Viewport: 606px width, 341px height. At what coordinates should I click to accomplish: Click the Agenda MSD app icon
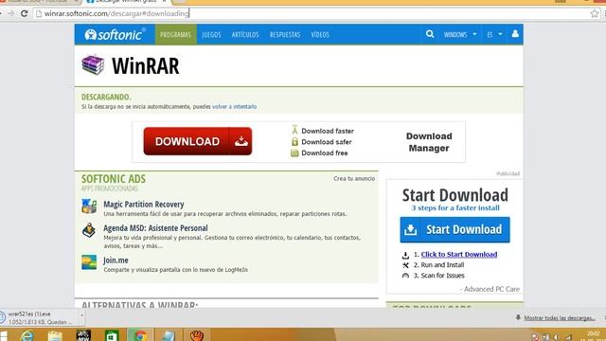pos(89,230)
